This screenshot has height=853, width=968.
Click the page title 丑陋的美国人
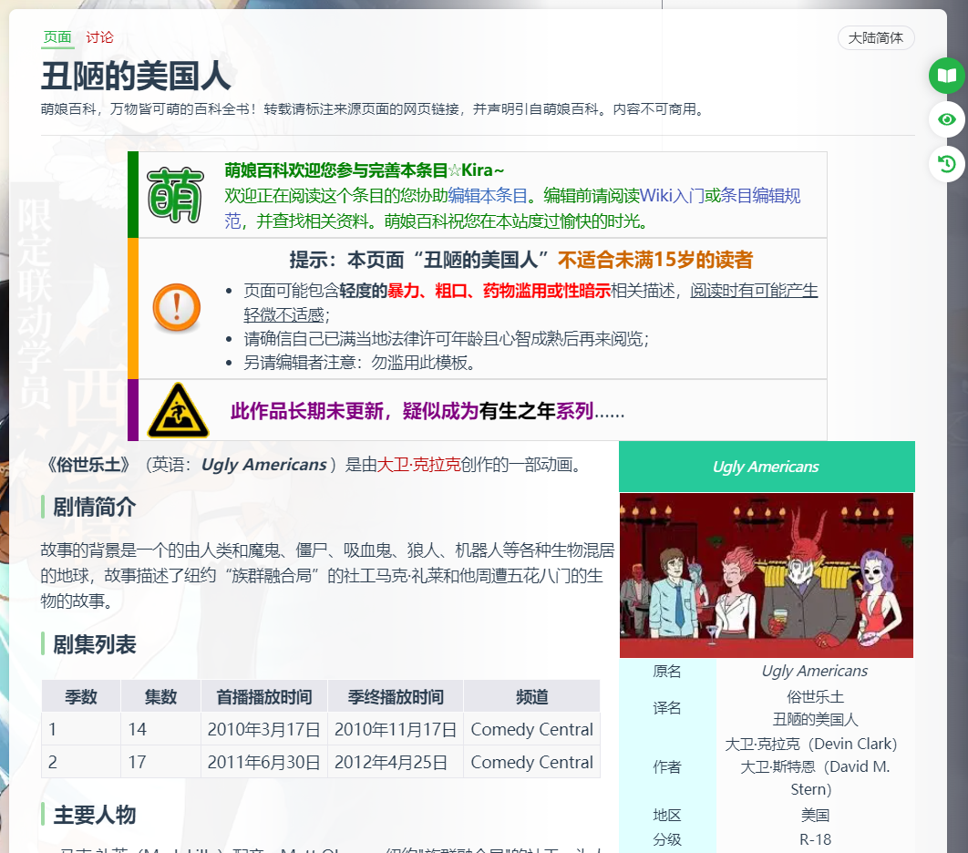tap(136, 76)
